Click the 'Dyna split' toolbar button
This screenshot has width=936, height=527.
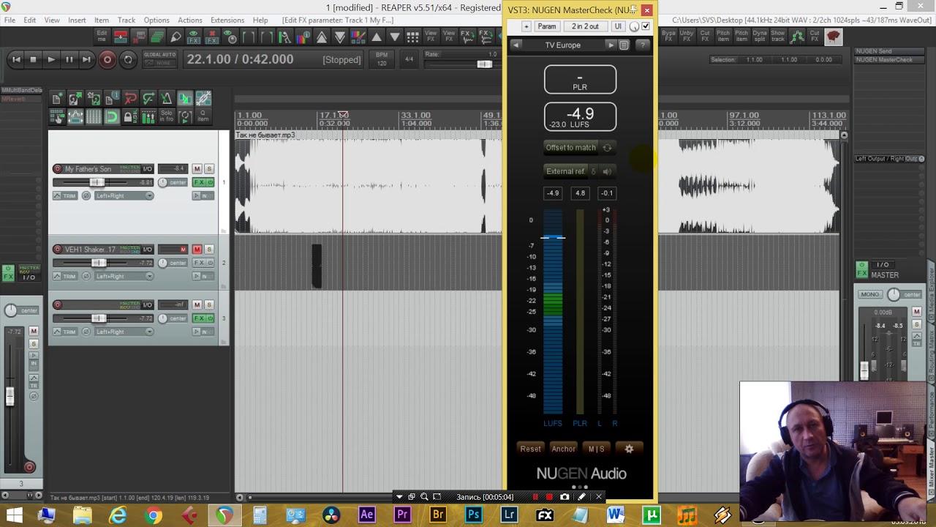click(760, 36)
